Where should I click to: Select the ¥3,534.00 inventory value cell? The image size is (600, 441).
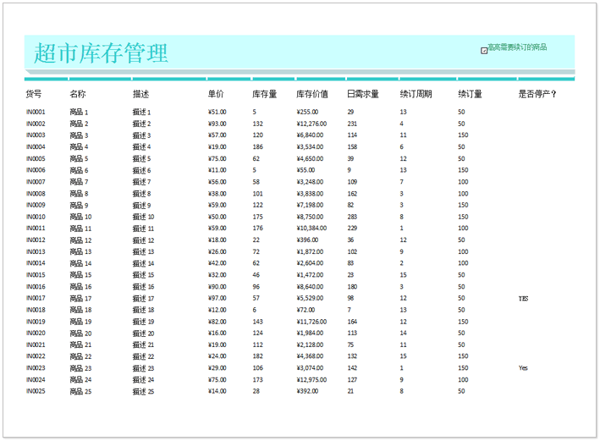coord(310,147)
